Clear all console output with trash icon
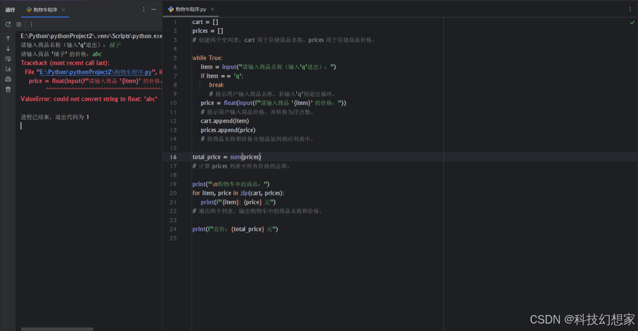638x331 pixels. 8,89
